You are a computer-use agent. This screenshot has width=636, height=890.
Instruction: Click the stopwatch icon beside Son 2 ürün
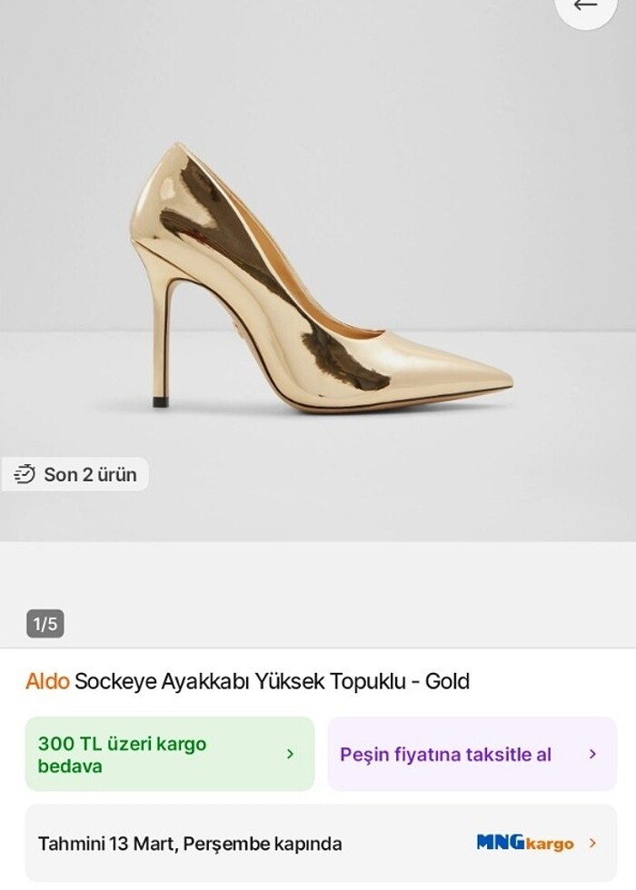pos(25,474)
